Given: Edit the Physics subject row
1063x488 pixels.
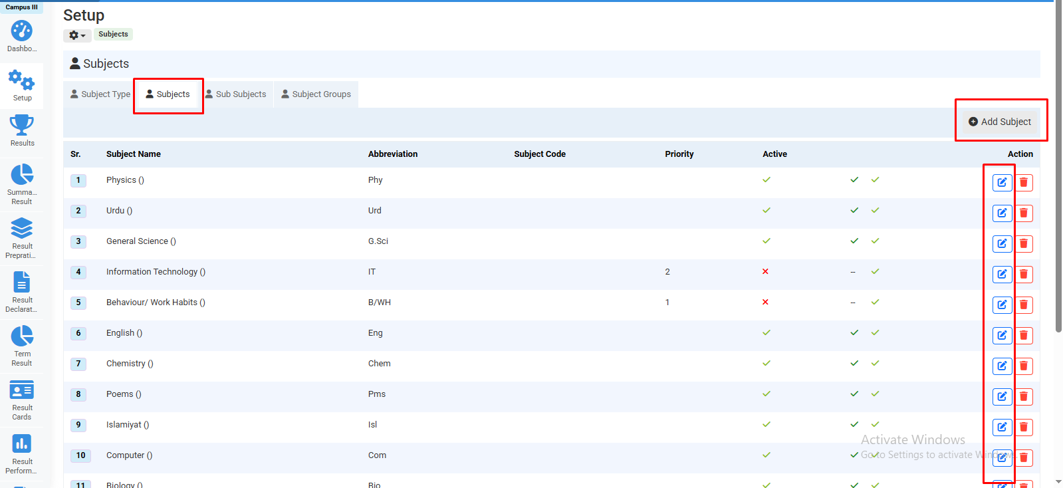Looking at the screenshot, I should pyautogui.click(x=1002, y=182).
